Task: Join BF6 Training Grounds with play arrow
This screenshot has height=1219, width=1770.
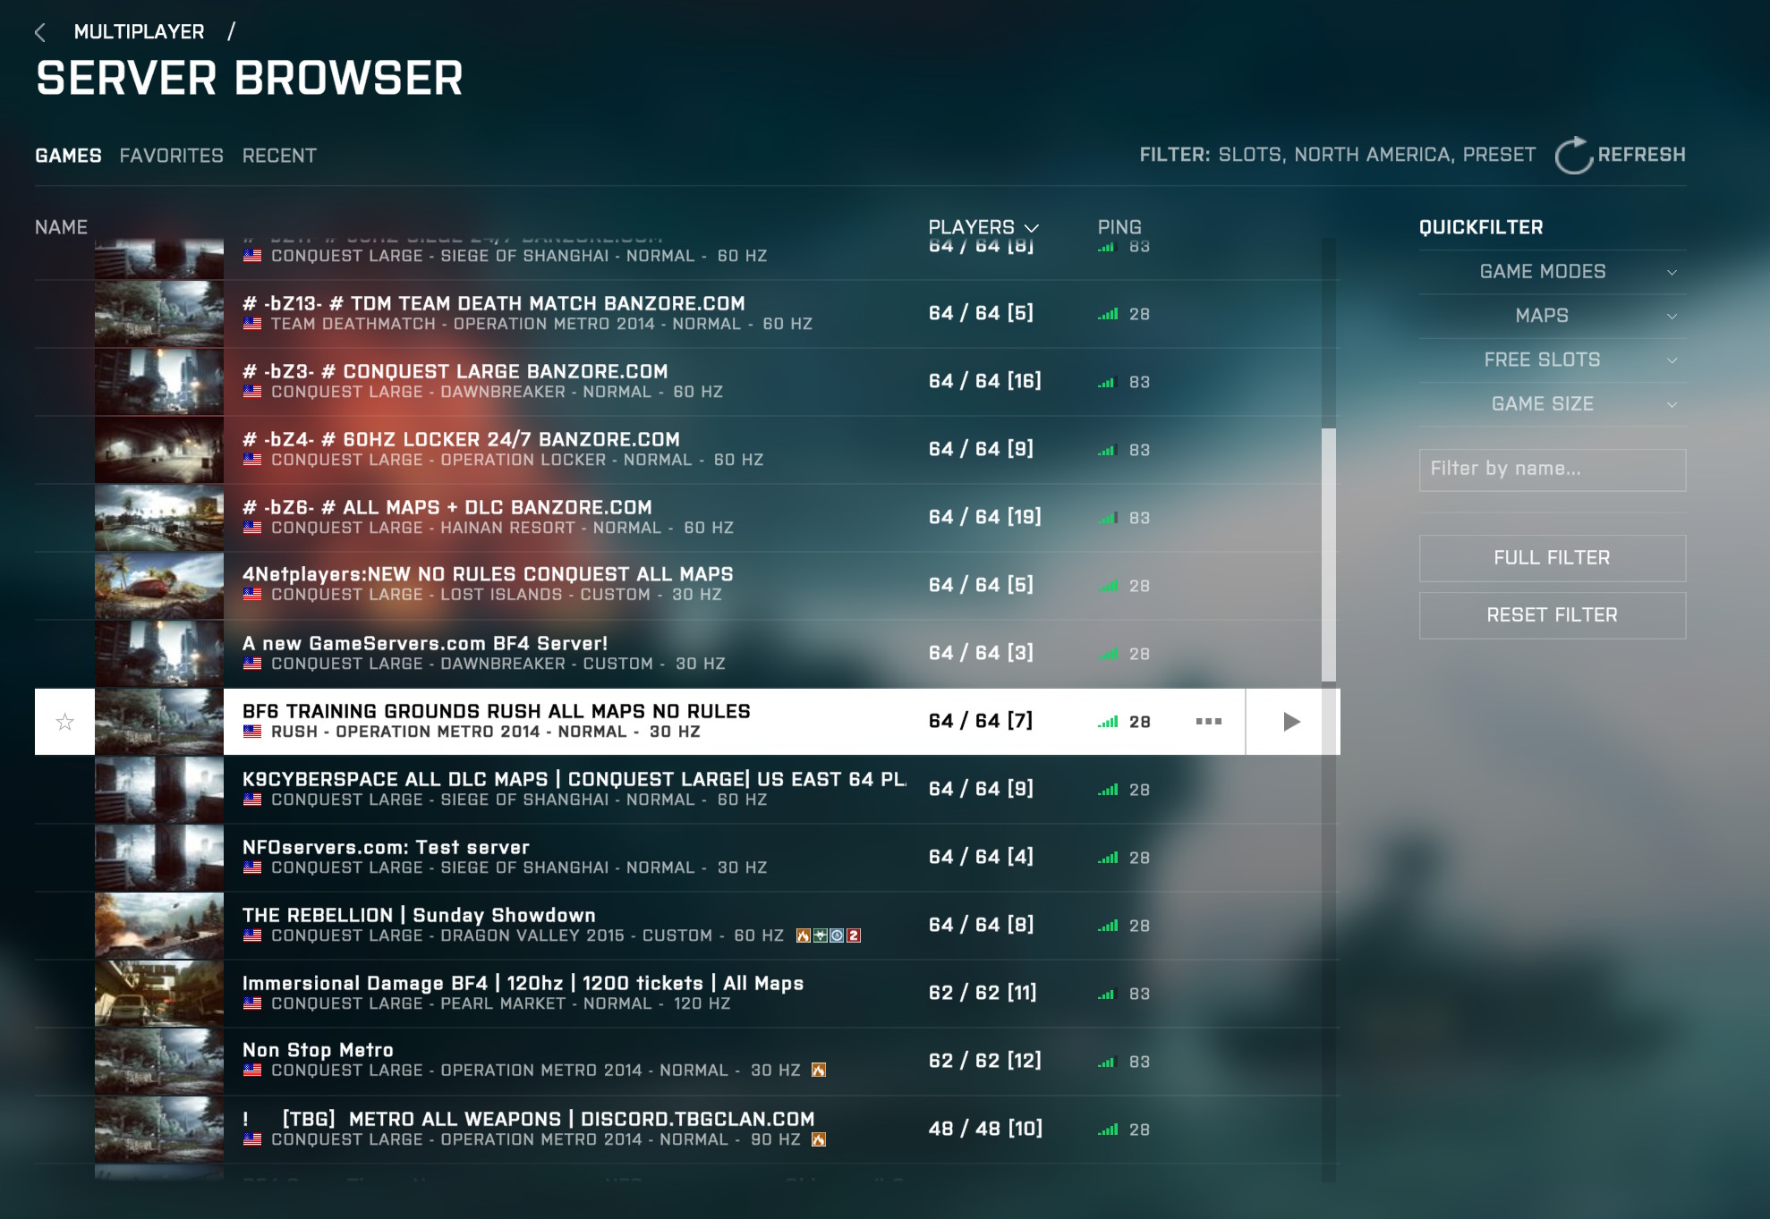Action: [1290, 722]
